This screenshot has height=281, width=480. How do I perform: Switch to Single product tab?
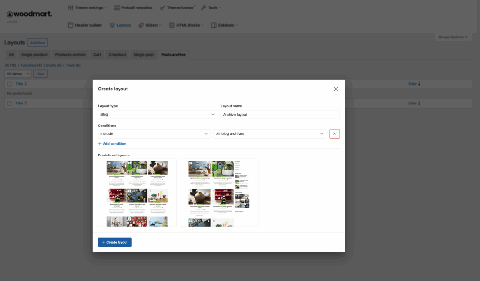(34, 55)
